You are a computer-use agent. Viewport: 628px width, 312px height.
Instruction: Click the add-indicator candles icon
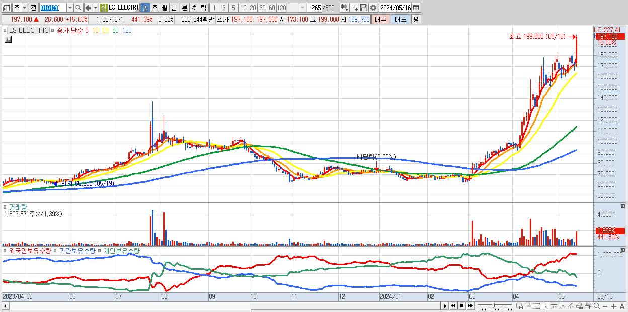[345, 8]
